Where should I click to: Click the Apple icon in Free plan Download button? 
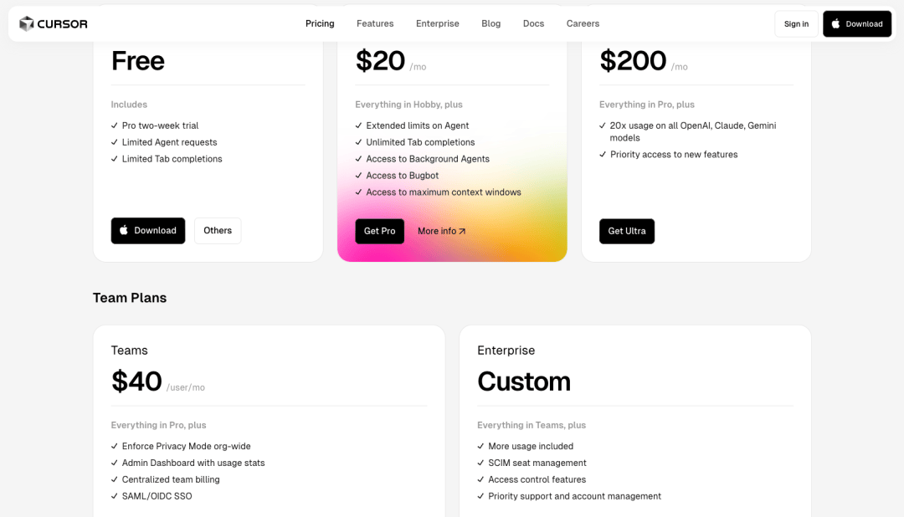(124, 230)
